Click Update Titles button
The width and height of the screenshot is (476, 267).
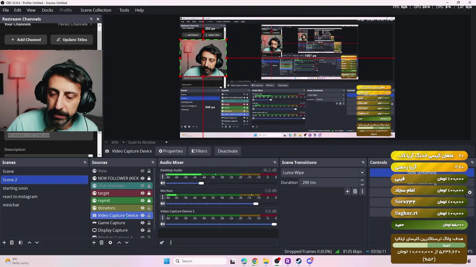pos(72,40)
